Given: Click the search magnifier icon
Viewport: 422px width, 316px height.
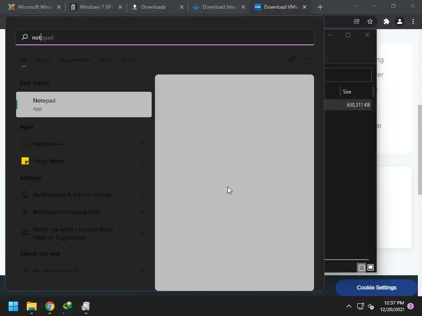Looking at the screenshot, I should [25, 37].
